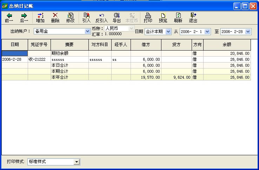Click the 导出 (export) toolbar icon
The width and height of the screenshot is (259, 170).
point(117,15)
